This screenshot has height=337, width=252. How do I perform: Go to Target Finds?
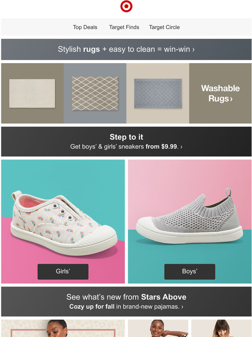click(124, 27)
